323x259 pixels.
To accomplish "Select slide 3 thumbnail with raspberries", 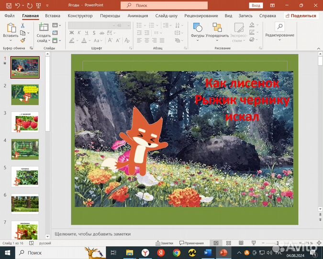I will point(25,122).
